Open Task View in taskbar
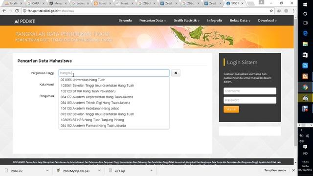 [305, 23]
